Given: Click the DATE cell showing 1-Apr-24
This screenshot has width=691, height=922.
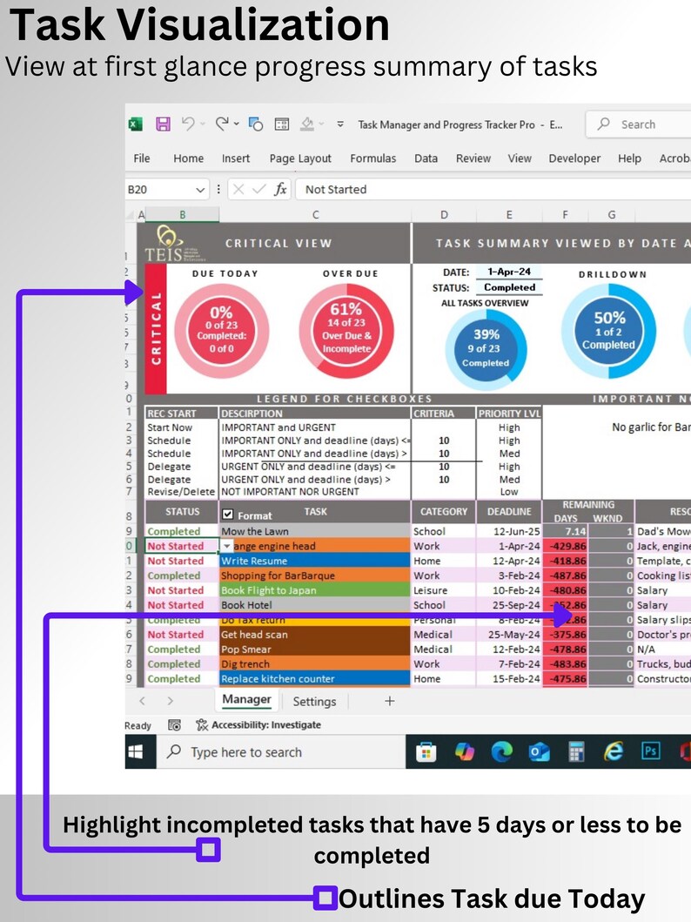Looking at the screenshot, I should tap(509, 272).
